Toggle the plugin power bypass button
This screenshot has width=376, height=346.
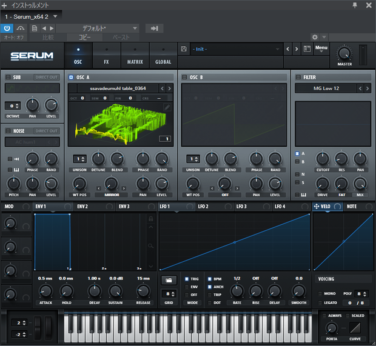pos(7,28)
